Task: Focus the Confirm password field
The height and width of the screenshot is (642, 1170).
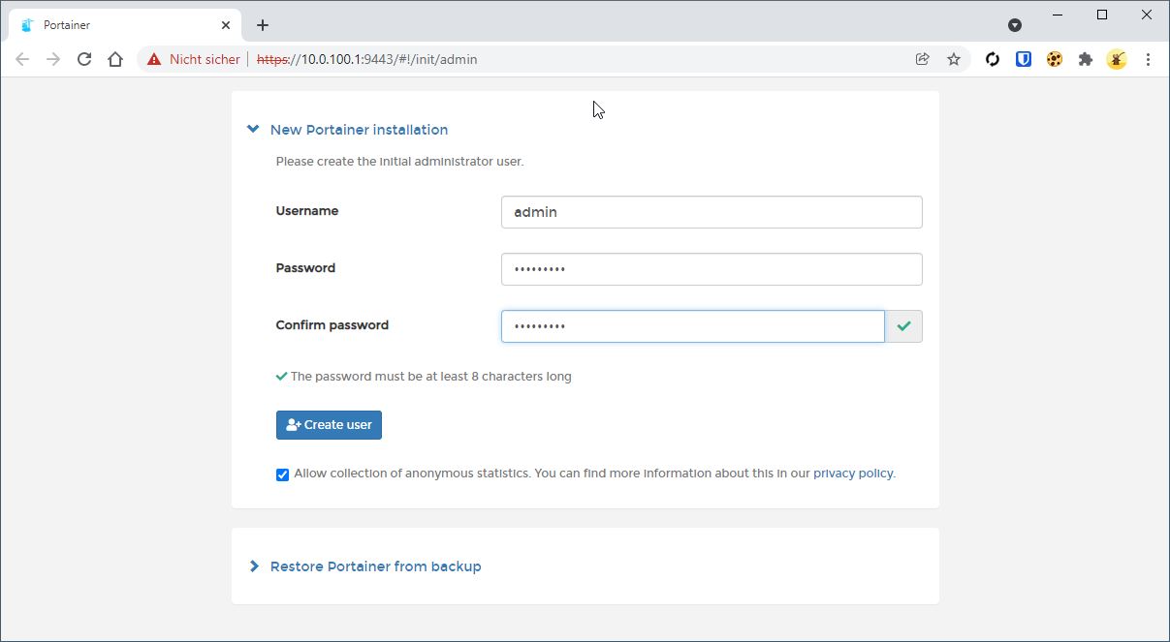Action: tap(693, 326)
